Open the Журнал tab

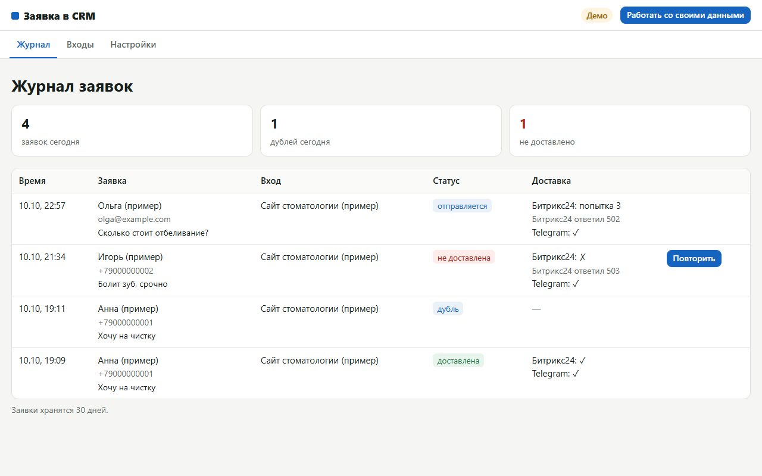tap(33, 45)
